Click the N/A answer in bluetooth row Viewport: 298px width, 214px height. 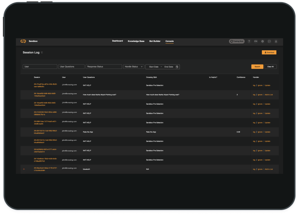pos(147,169)
